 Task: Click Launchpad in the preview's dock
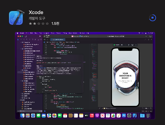coord(28,116)
